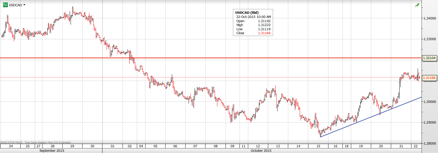The image size is (438, 153).
Task: Click date 06 on the time axis
Action: tap(175, 146)
